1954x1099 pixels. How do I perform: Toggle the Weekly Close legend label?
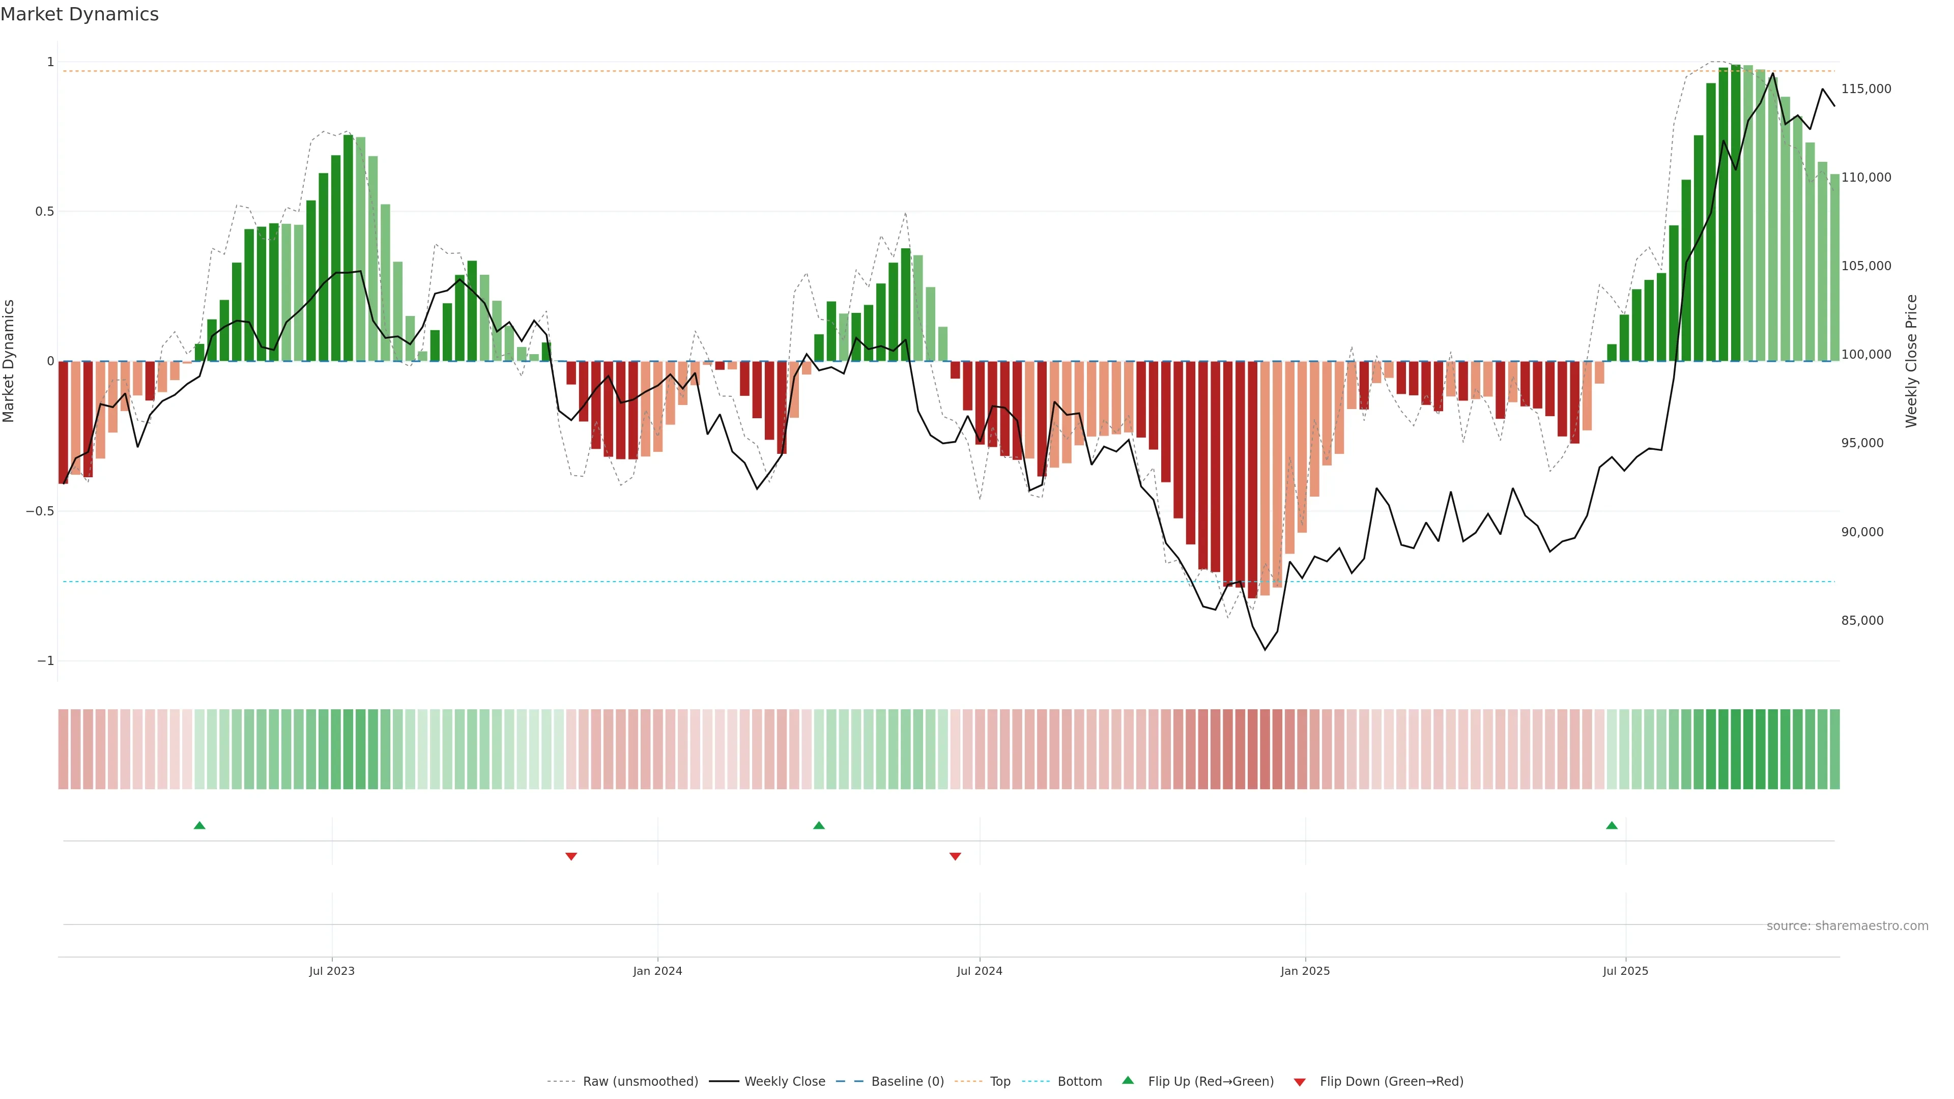click(x=784, y=1082)
